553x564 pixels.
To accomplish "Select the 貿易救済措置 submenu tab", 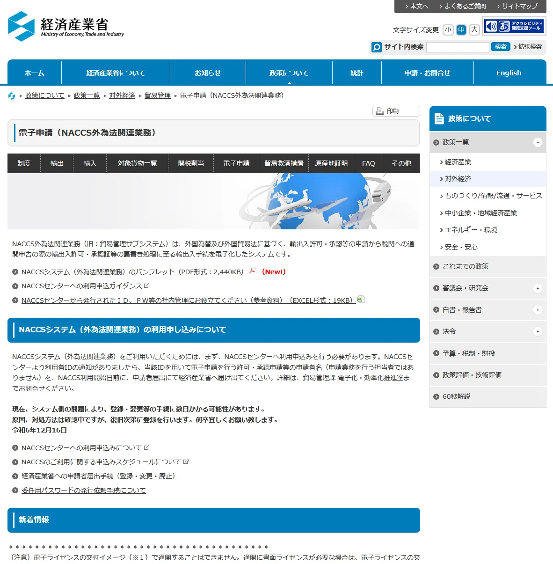I will [284, 163].
